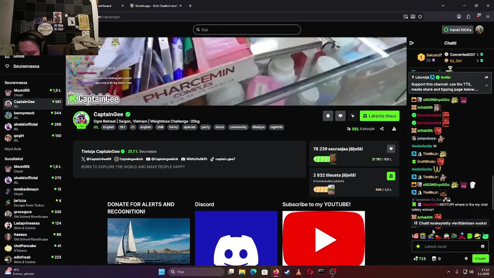
Task: Expand the gift leaderboard arrow
Action: (x=450, y=68)
